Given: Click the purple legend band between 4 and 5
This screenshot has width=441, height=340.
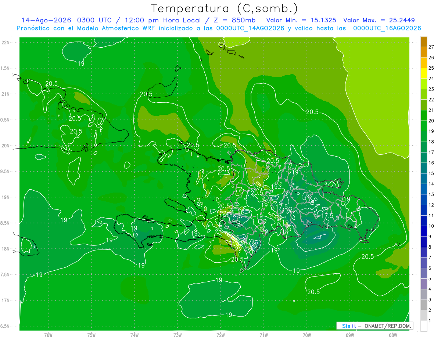Looking at the screenshot, I should (x=424, y=284).
